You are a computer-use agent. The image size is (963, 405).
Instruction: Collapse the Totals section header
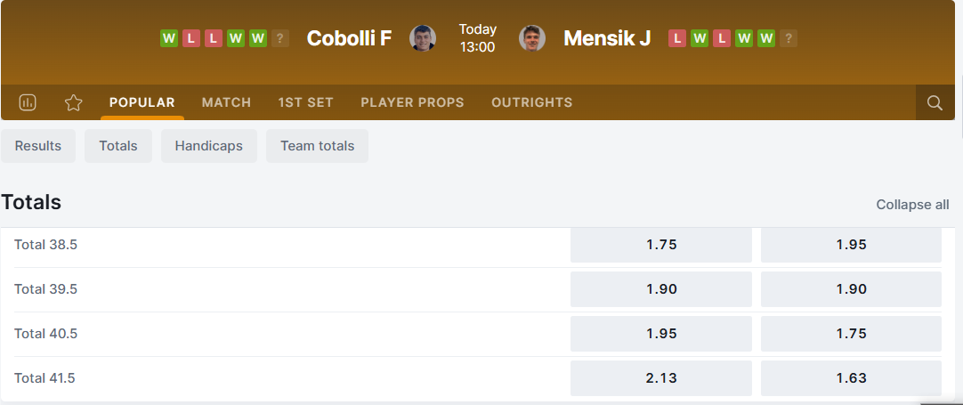click(x=31, y=203)
